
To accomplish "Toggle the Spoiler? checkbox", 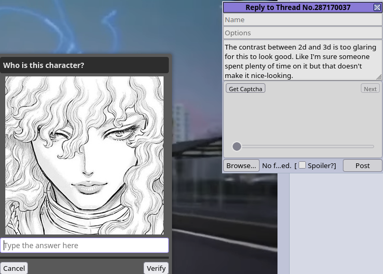I will click(302, 165).
